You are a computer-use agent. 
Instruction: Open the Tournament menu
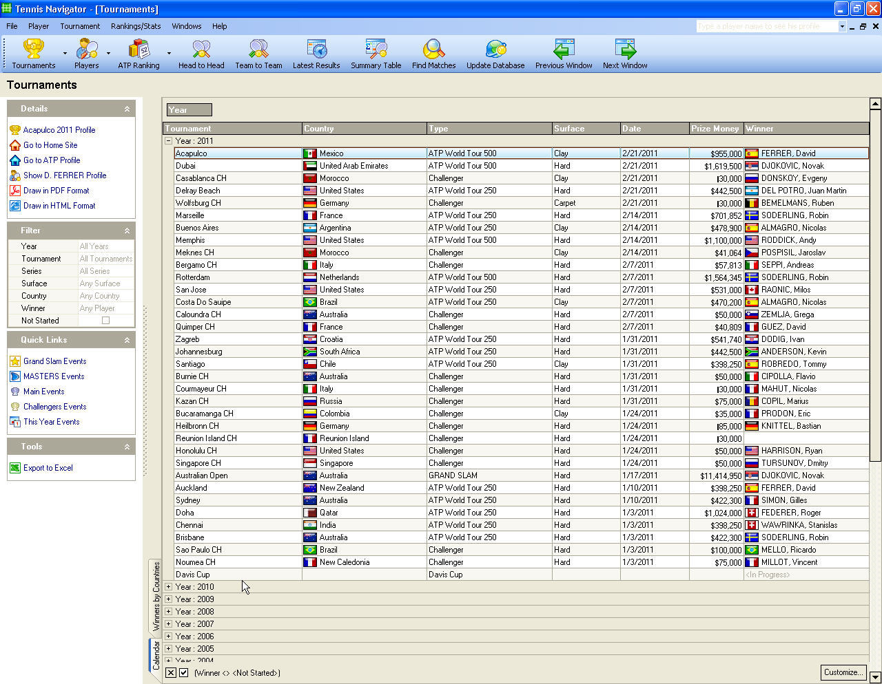click(80, 26)
